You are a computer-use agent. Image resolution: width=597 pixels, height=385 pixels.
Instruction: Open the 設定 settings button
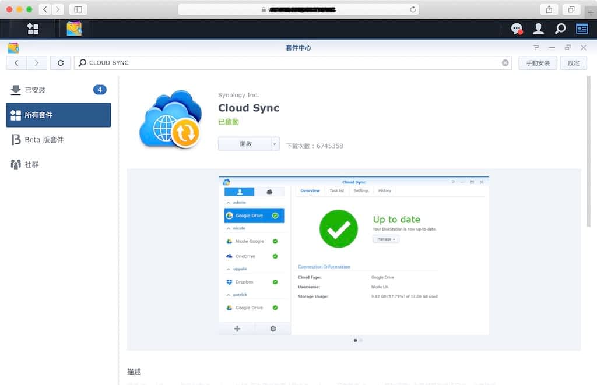pyautogui.click(x=574, y=63)
